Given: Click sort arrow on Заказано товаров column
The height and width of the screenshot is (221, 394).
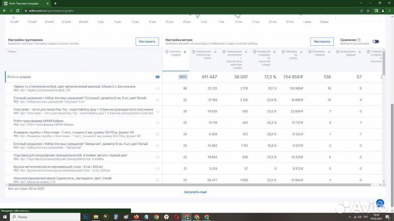Looking at the screenshot, I should (185, 52).
